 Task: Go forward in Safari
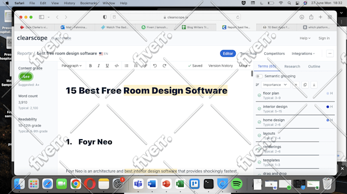66,17
